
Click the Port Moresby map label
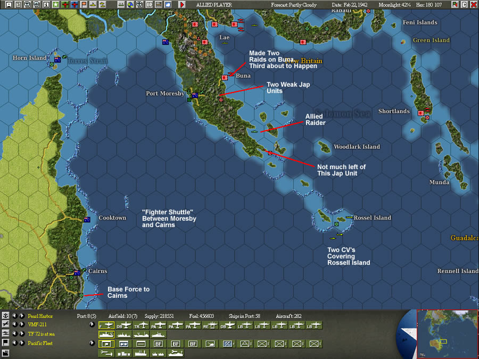(165, 94)
